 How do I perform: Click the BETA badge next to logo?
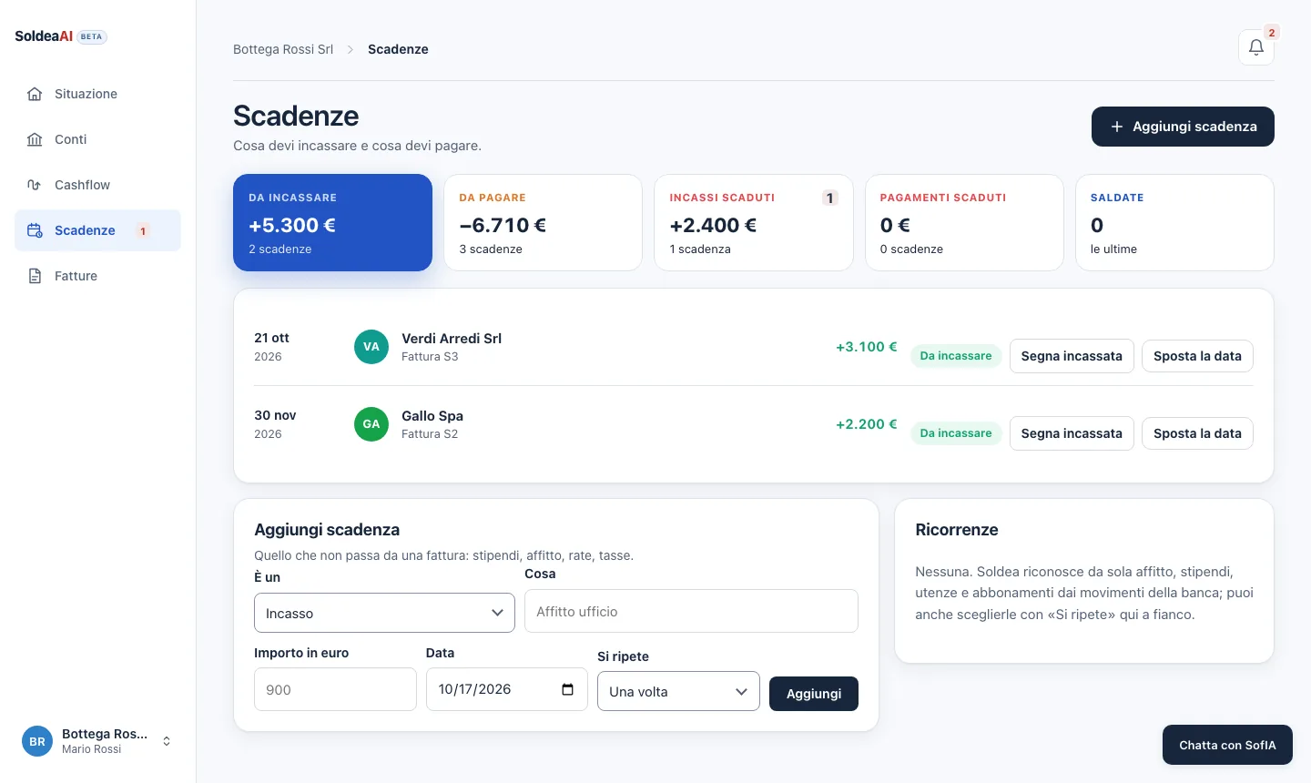(x=92, y=36)
